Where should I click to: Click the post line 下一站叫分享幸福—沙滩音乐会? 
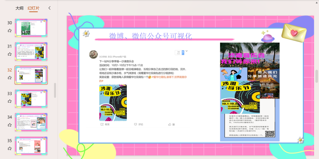click(117, 61)
